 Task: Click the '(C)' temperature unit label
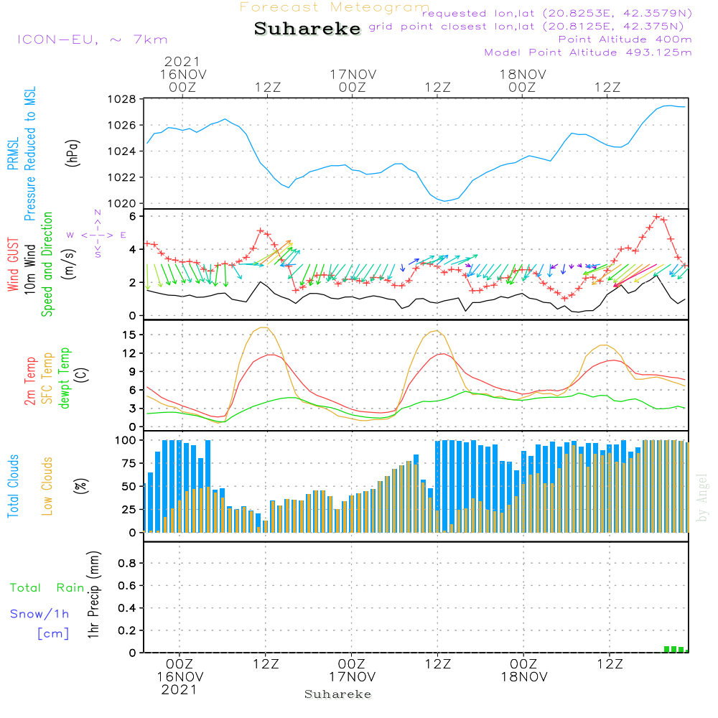pos(82,375)
